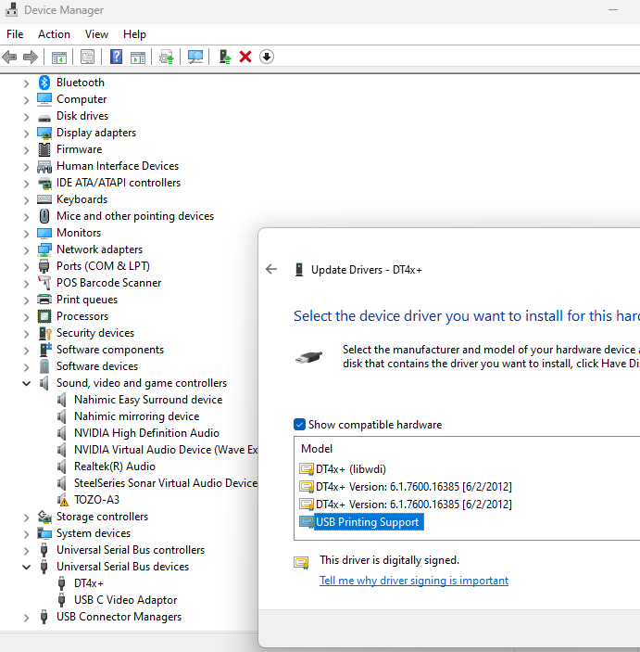This screenshot has width=640, height=652.
Task: Click Update device driver toolbar icon
Action: (167, 57)
